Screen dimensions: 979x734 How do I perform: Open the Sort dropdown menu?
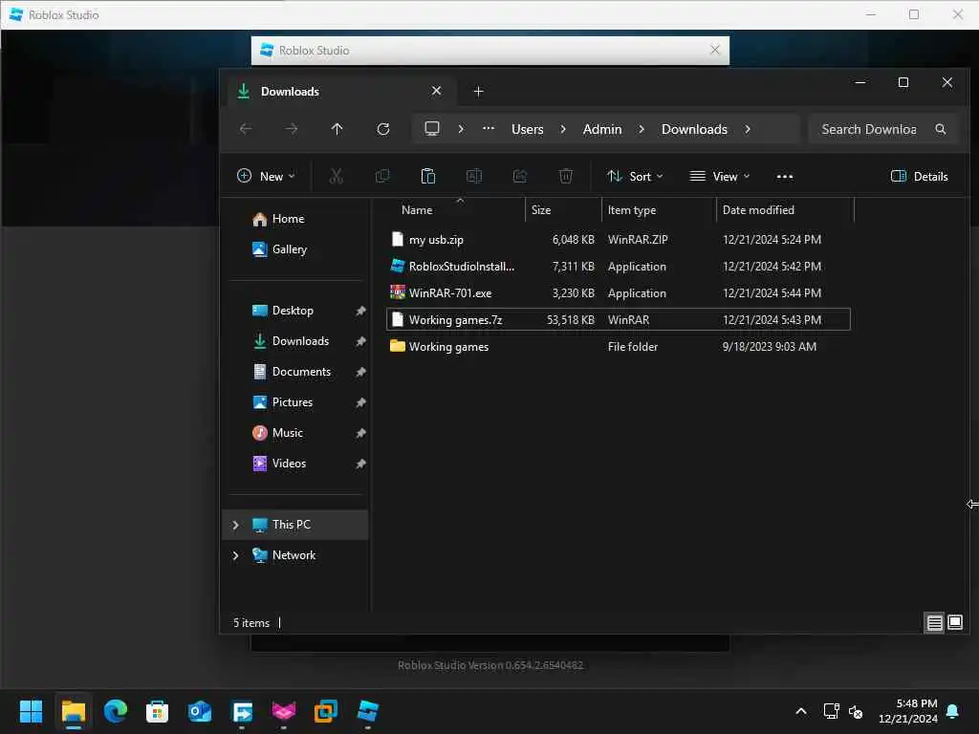click(635, 177)
